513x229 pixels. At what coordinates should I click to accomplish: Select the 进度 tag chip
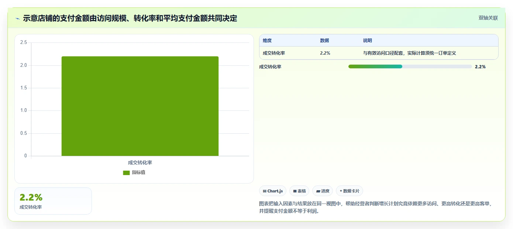(323, 191)
